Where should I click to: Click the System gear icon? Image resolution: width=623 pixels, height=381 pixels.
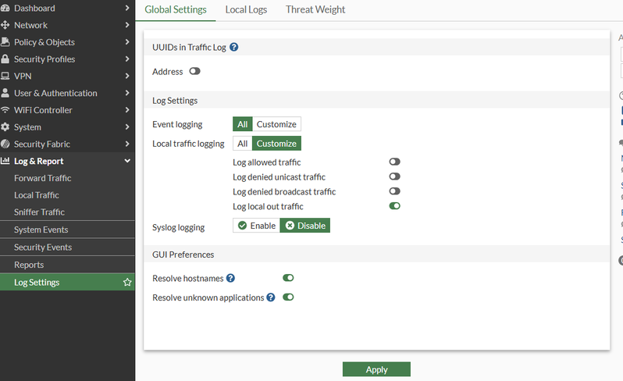pos(5,127)
